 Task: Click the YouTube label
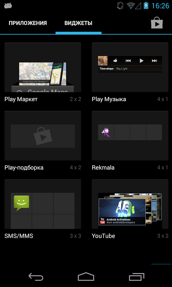pyautogui.click(x=104, y=236)
